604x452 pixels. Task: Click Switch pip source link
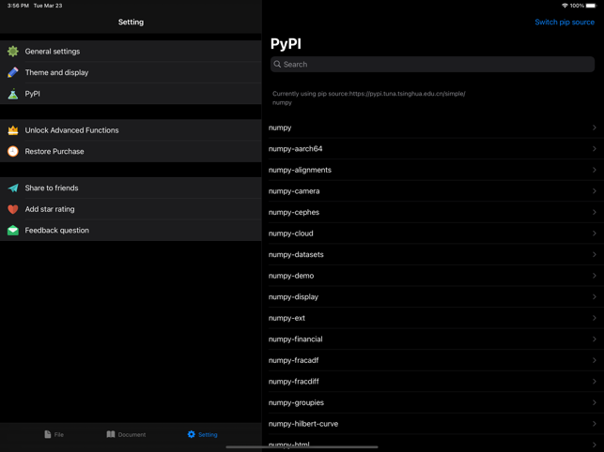565,22
